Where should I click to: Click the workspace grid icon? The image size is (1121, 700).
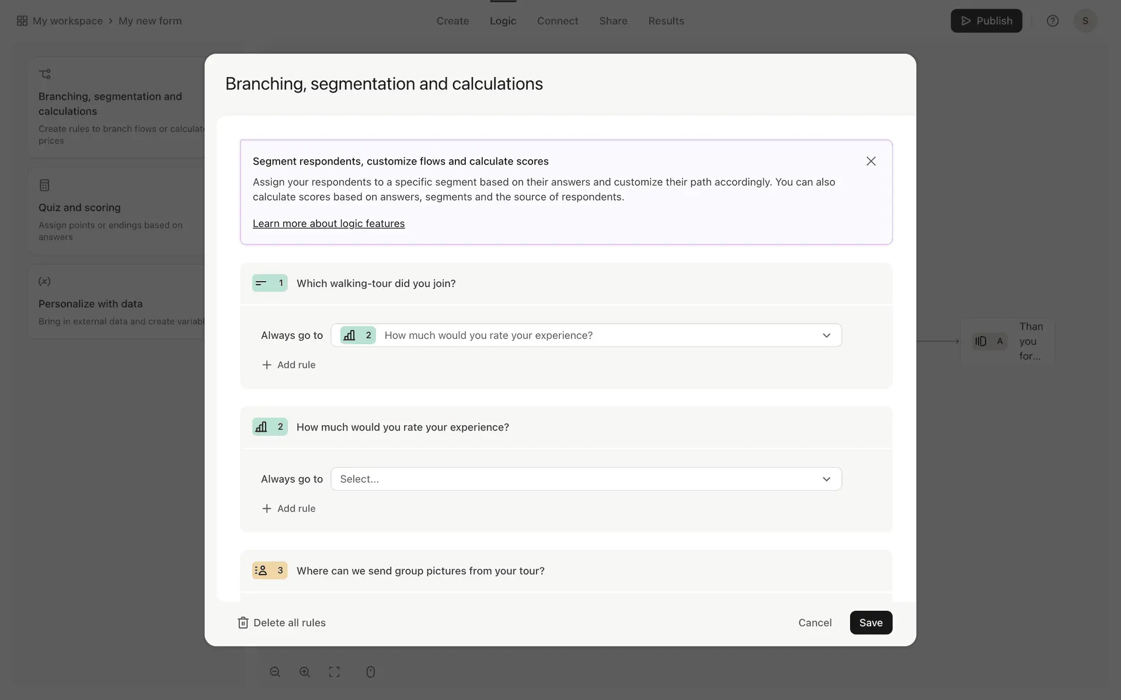click(22, 21)
